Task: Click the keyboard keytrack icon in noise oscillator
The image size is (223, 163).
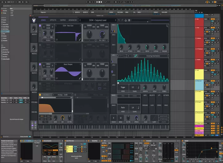Action: [x=99, y=84]
